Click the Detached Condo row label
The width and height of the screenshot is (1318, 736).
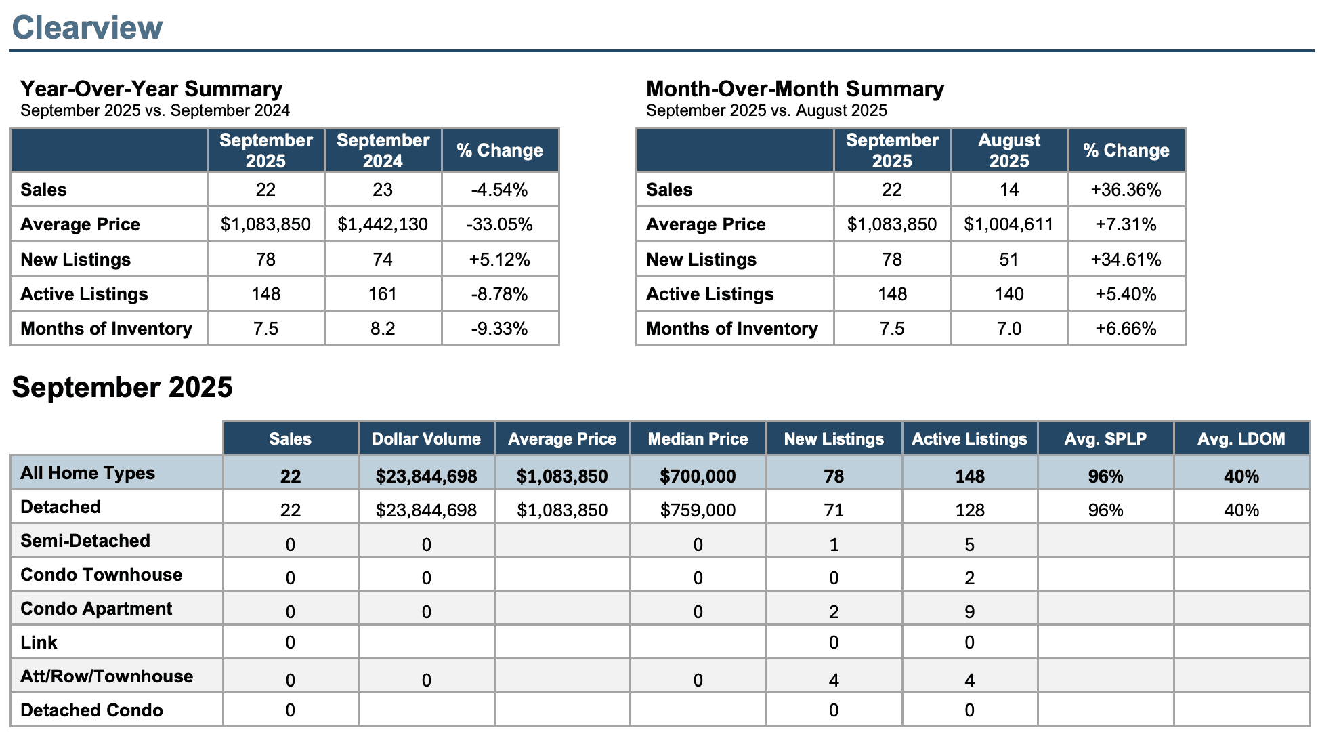(x=92, y=710)
